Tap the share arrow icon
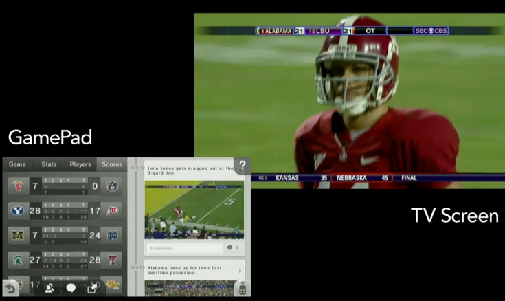The width and height of the screenshot is (505, 301). click(x=91, y=289)
